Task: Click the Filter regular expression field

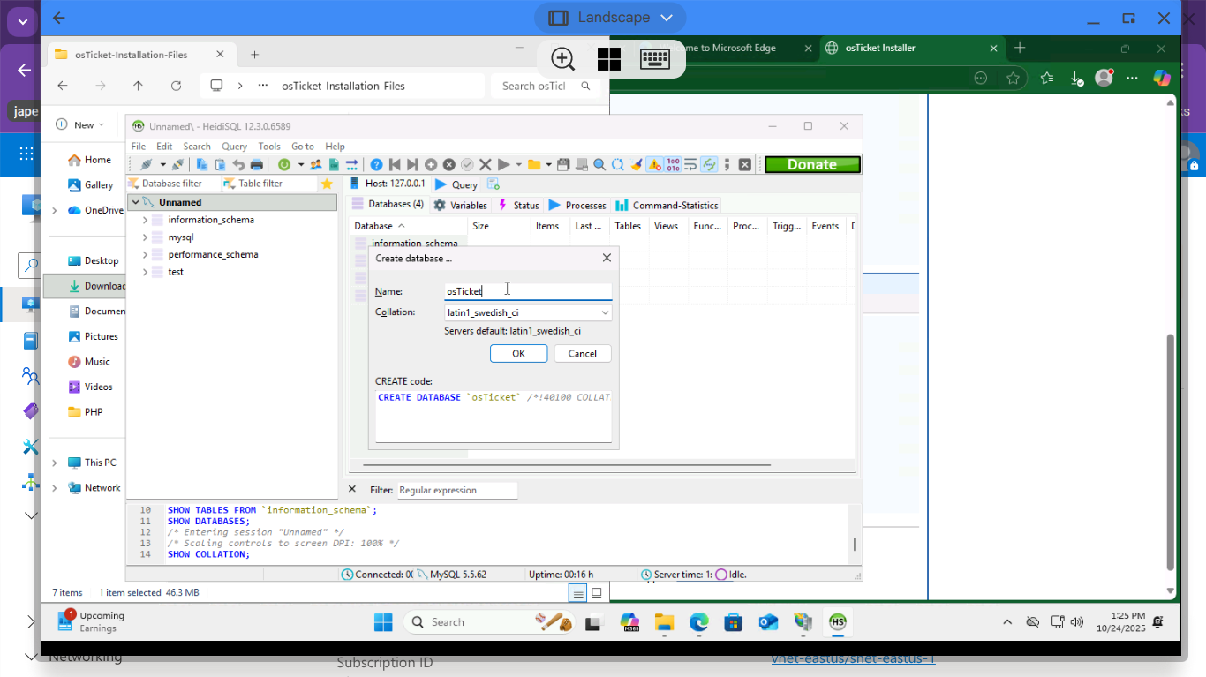Action: pyautogui.click(x=456, y=490)
